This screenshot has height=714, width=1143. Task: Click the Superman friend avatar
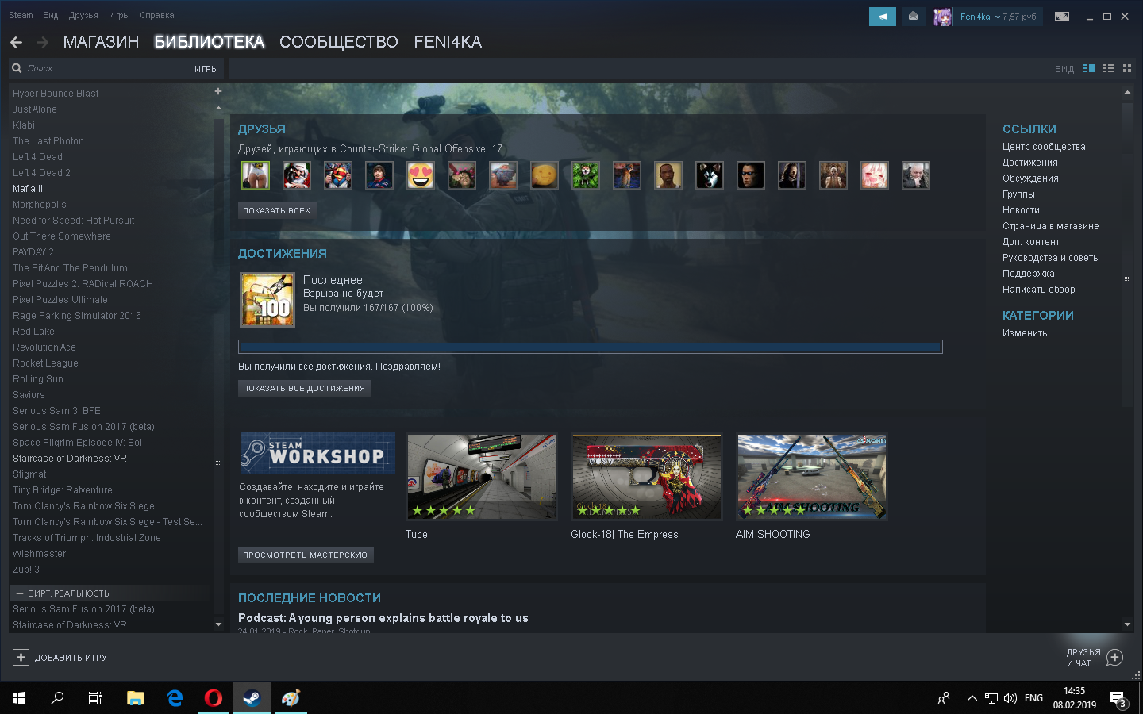click(x=338, y=175)
